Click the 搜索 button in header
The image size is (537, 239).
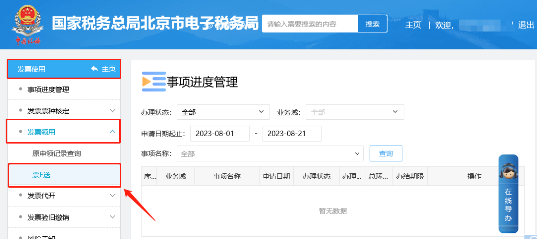(372, 24)
